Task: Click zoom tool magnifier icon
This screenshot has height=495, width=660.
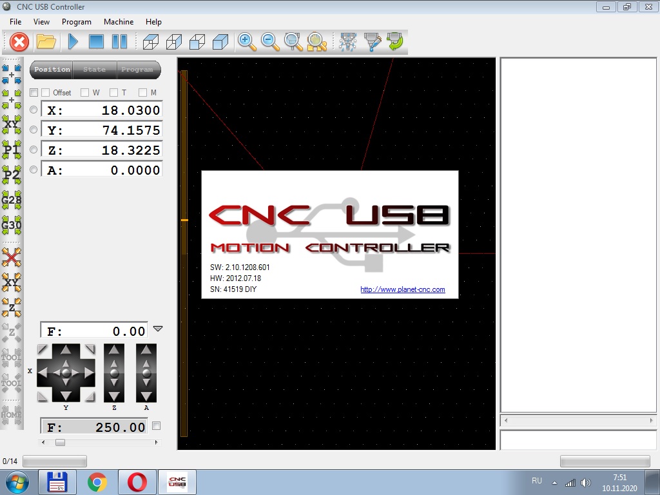Action: coord(293,42)
